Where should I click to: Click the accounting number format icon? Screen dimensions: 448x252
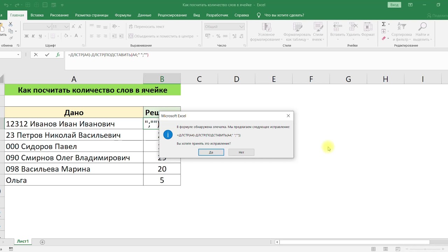pos(208,36)
